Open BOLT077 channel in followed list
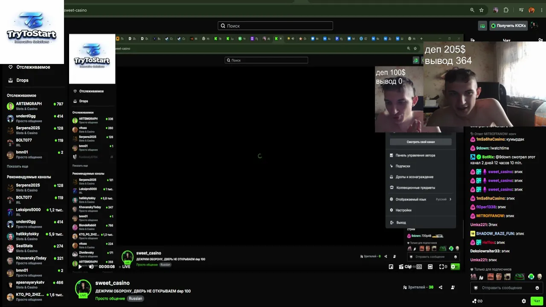Screen dimensions: 546x307 click(35, 142)
